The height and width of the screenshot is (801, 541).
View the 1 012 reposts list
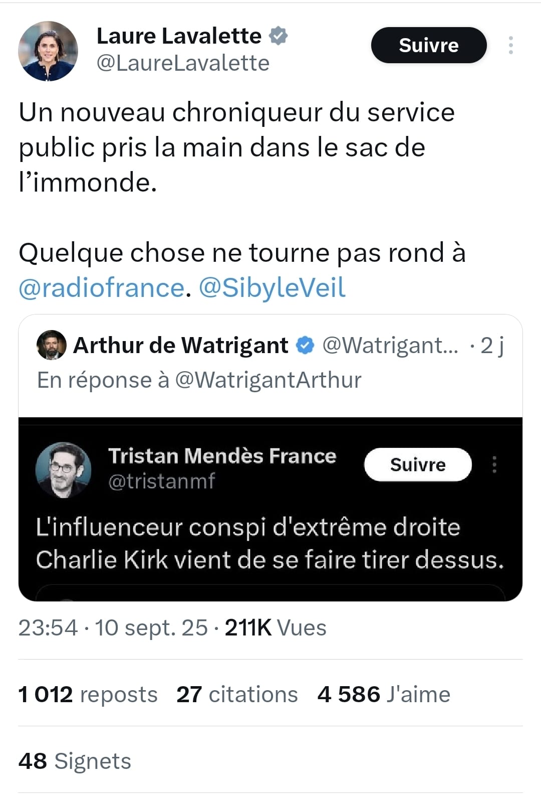(x=88, y=695)
